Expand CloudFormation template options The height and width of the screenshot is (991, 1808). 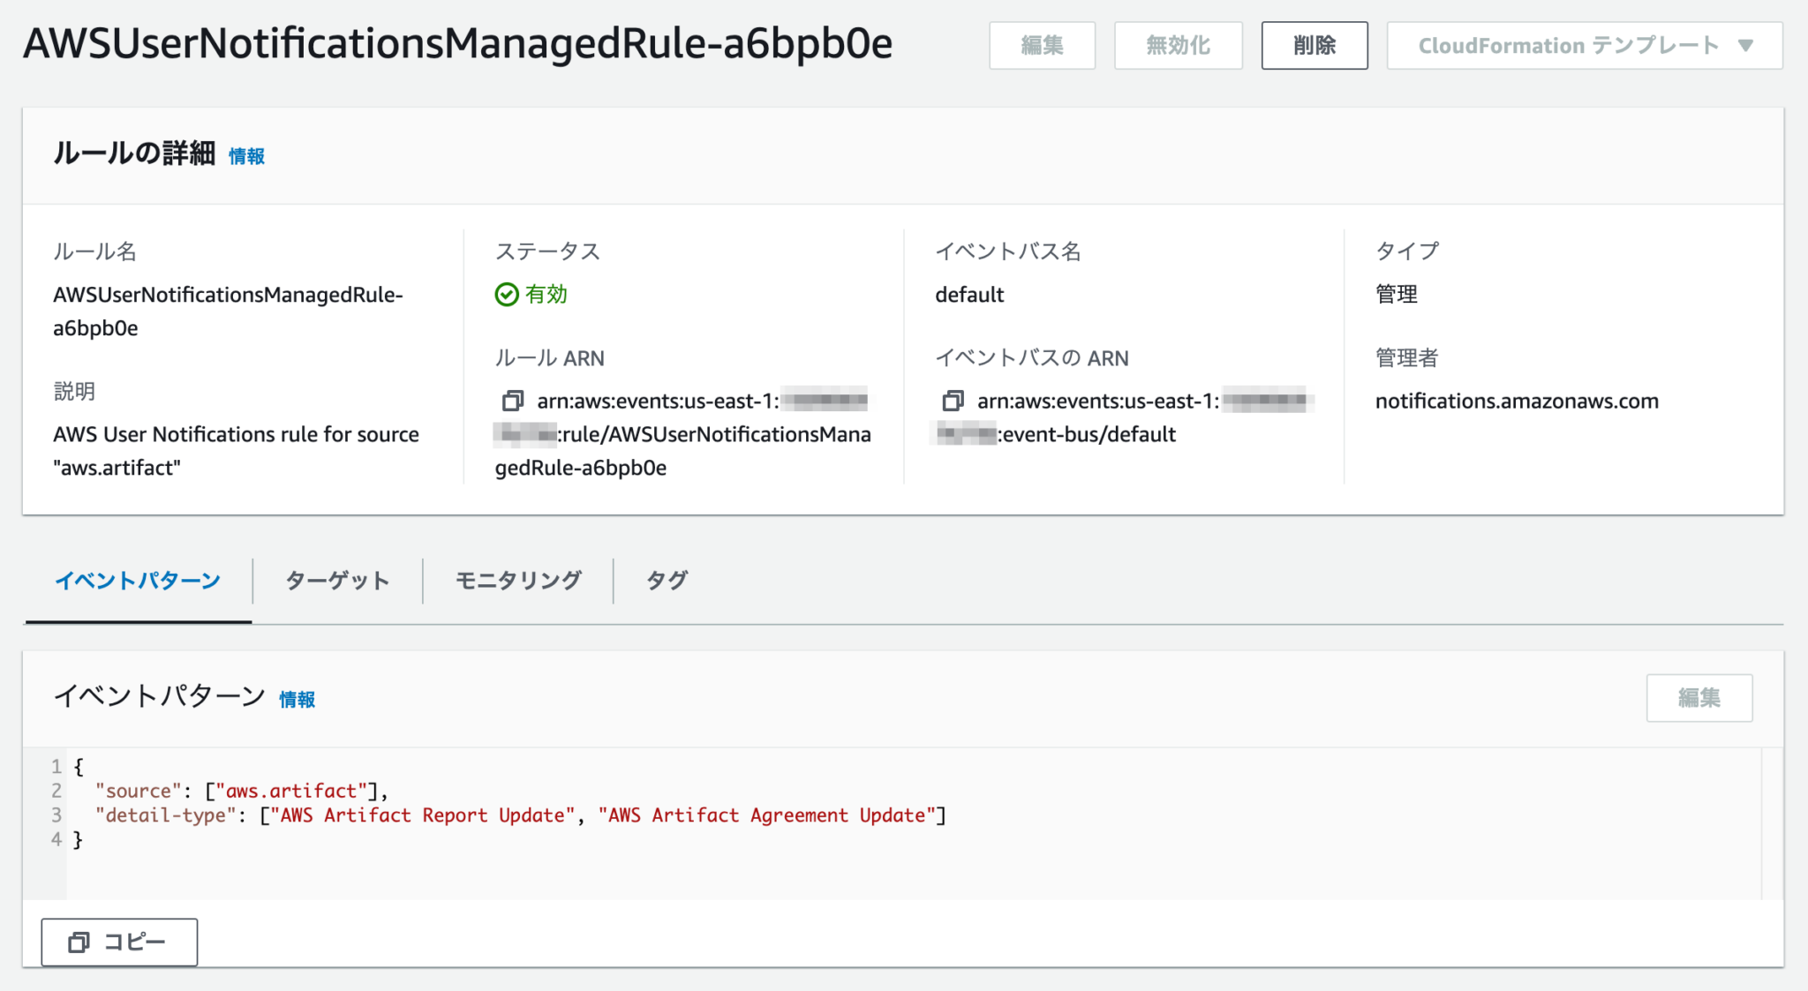point(1580,46)
